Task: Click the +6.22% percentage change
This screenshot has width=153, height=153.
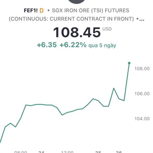Action: click(73, 45)
